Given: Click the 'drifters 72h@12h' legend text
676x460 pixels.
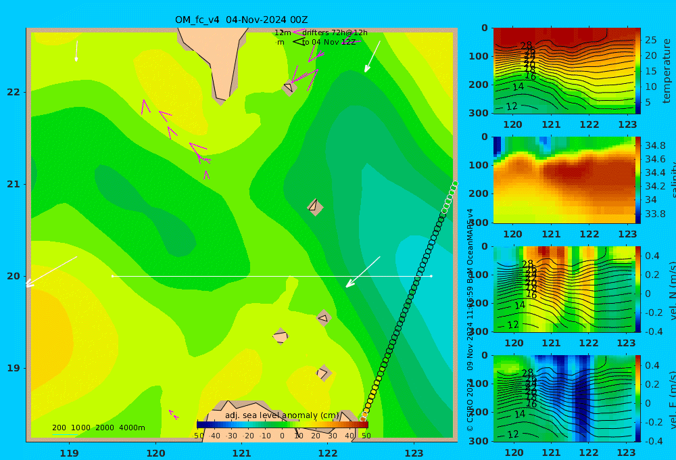Looking at the screenshot, I should (335, 32).
